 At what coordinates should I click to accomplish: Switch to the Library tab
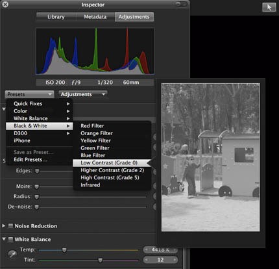[56, 17]
